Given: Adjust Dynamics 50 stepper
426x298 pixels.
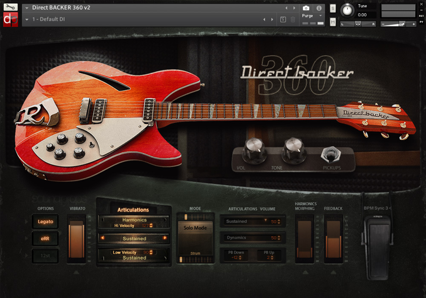Looking at the screenshot, I should [x=279, y=238].
